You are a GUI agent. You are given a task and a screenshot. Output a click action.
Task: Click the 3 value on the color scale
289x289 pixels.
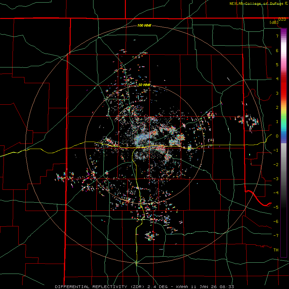pos(277,93)
